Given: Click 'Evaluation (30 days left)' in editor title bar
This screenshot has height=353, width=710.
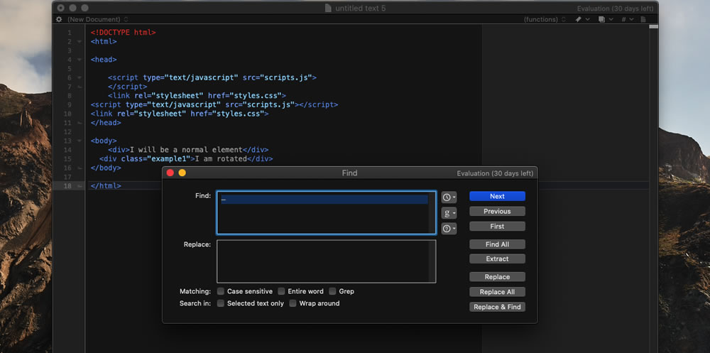Looking at the screenshot, I should point(616,9).
